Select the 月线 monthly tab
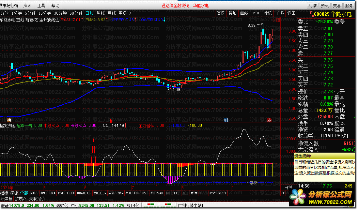Viewport: 358px width, 210px height. pos(112,13)
